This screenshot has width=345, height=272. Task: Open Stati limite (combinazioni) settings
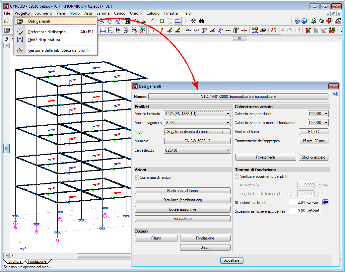pos(183,200)
